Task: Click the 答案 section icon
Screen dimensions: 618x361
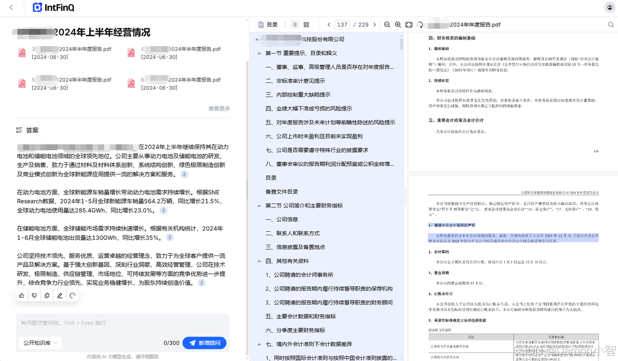Action: pyautogui.click(x=19, y=130)
